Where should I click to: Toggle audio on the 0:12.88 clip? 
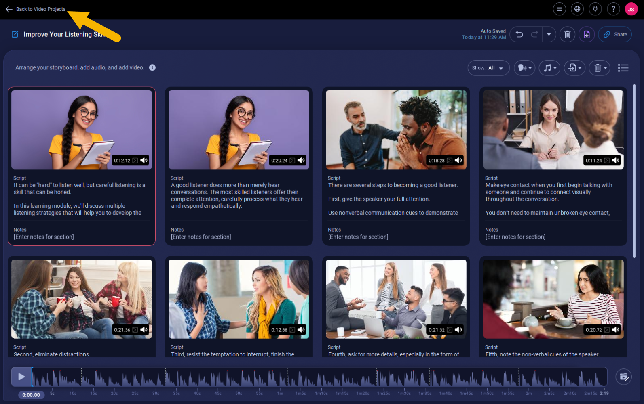[x=301, y=330]
